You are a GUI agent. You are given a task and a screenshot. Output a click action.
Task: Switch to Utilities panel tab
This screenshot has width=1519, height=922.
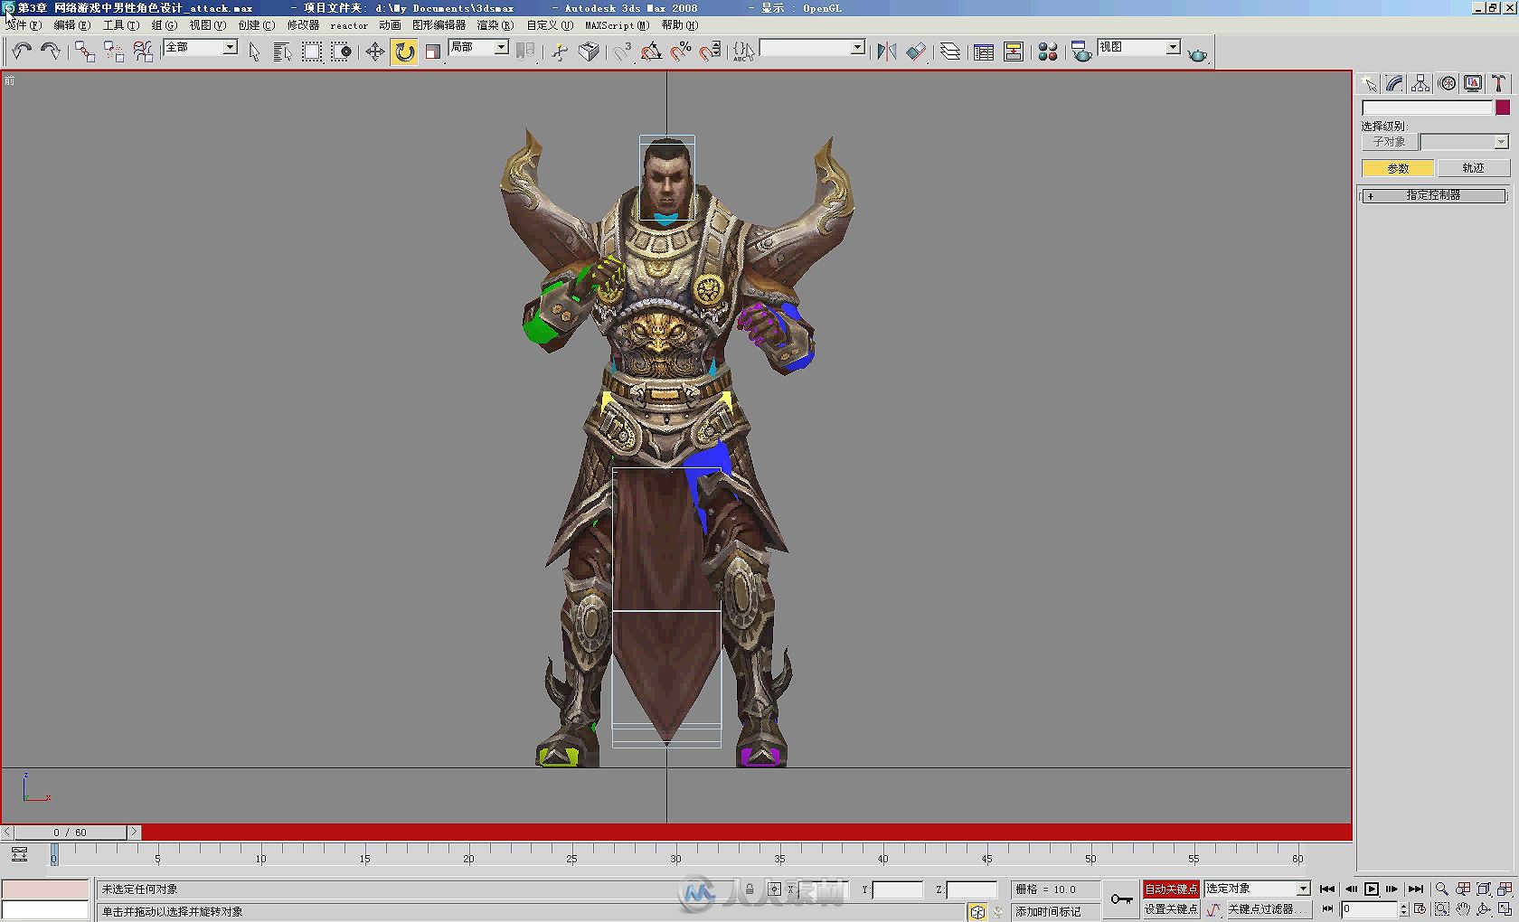[1498, 84]
